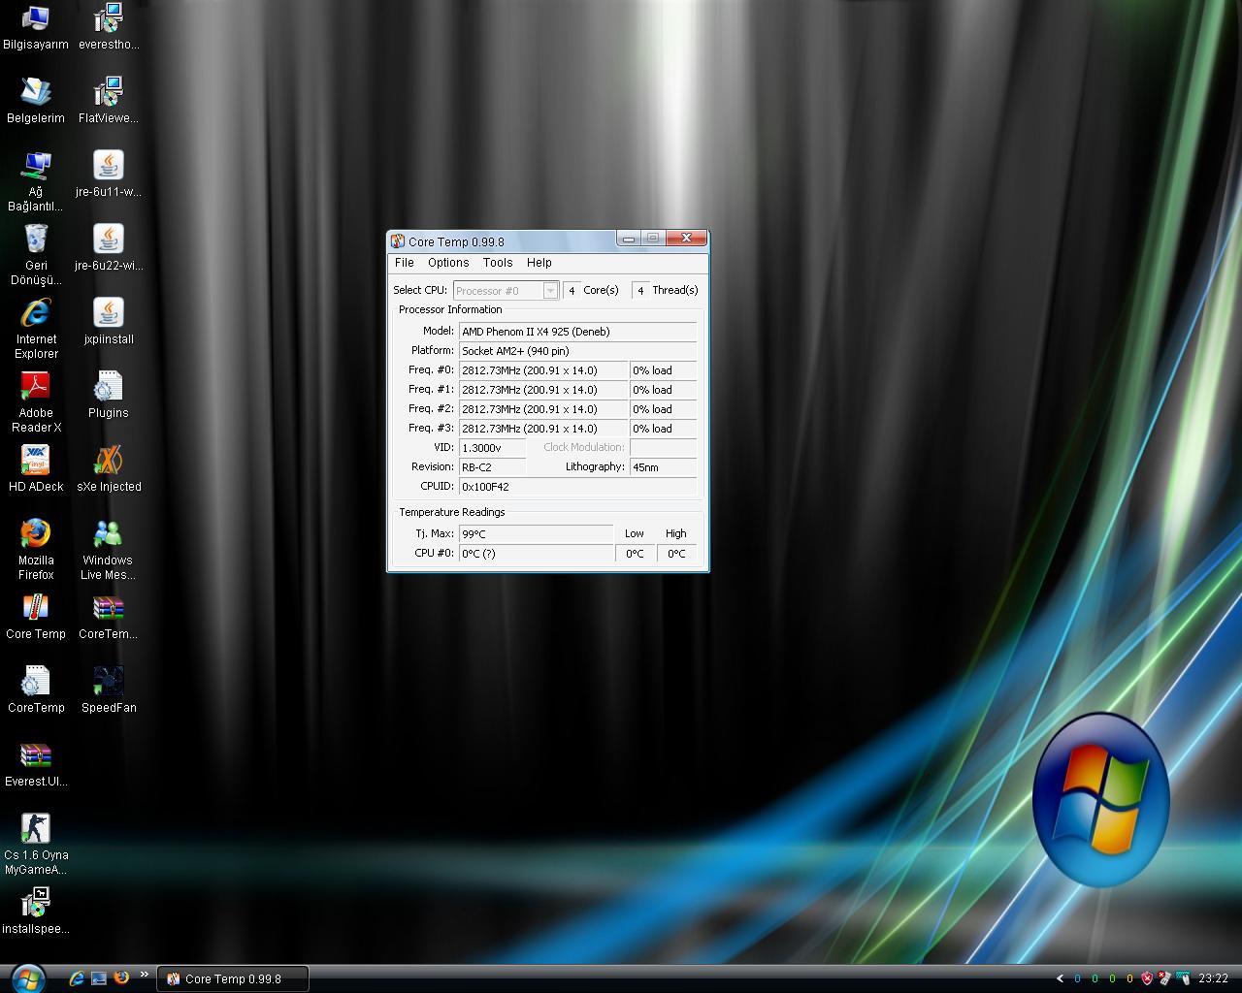The height and width of the screenshot is (993, 1242).
Task: Expand hidden system tray icons arrow
Action: click(x=1060, y=979)
